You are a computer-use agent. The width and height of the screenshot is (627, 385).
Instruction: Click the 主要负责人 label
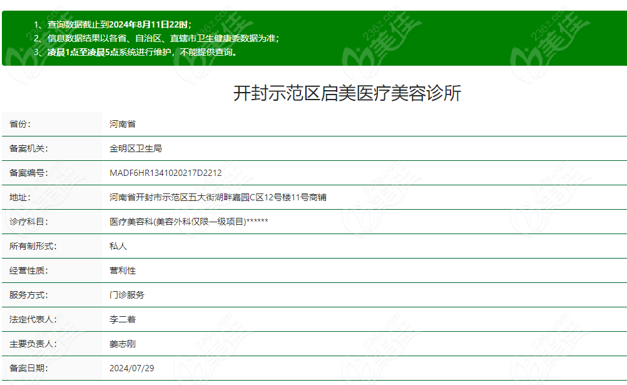(x=33, y=344)
